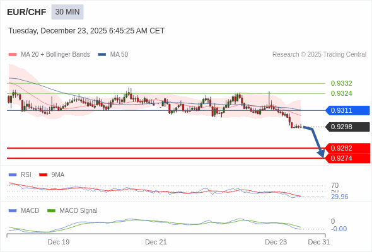This screenshot has height=252, width=372.
Task: Click the Dec 19 date axis label
Action: pyautogui.click(x=59, y=242)
